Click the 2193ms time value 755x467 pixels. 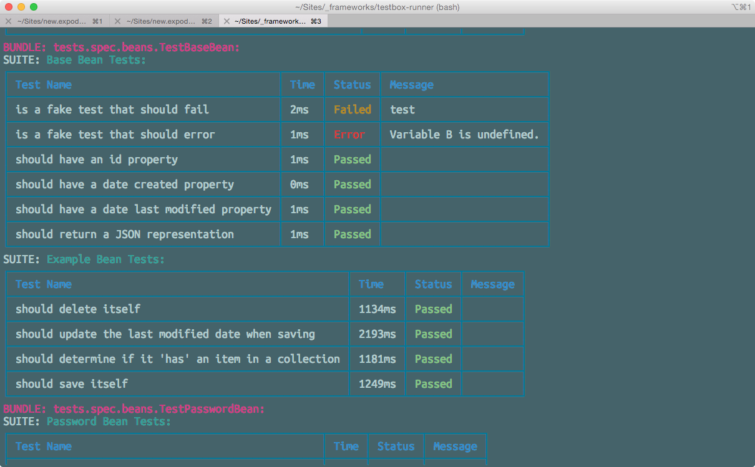[377, 334]
